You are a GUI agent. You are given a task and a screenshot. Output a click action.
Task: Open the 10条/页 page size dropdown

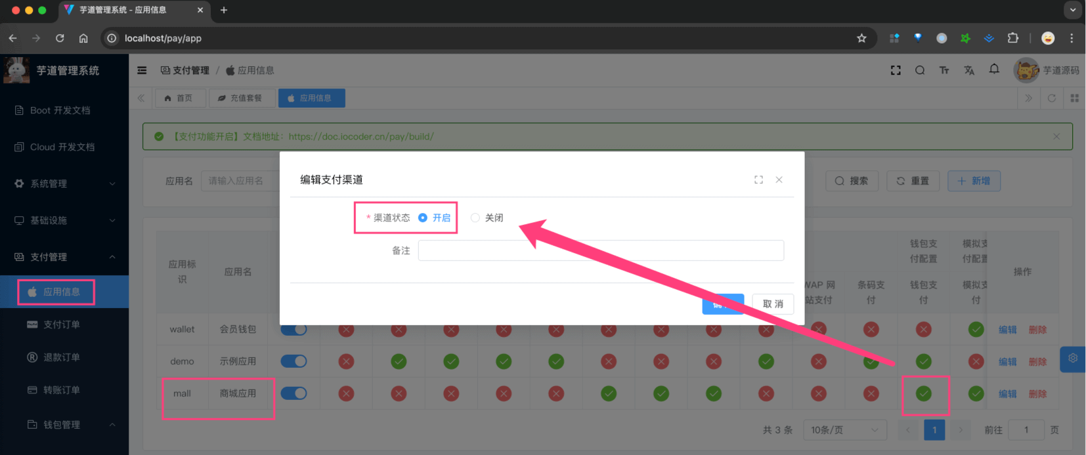844,430
